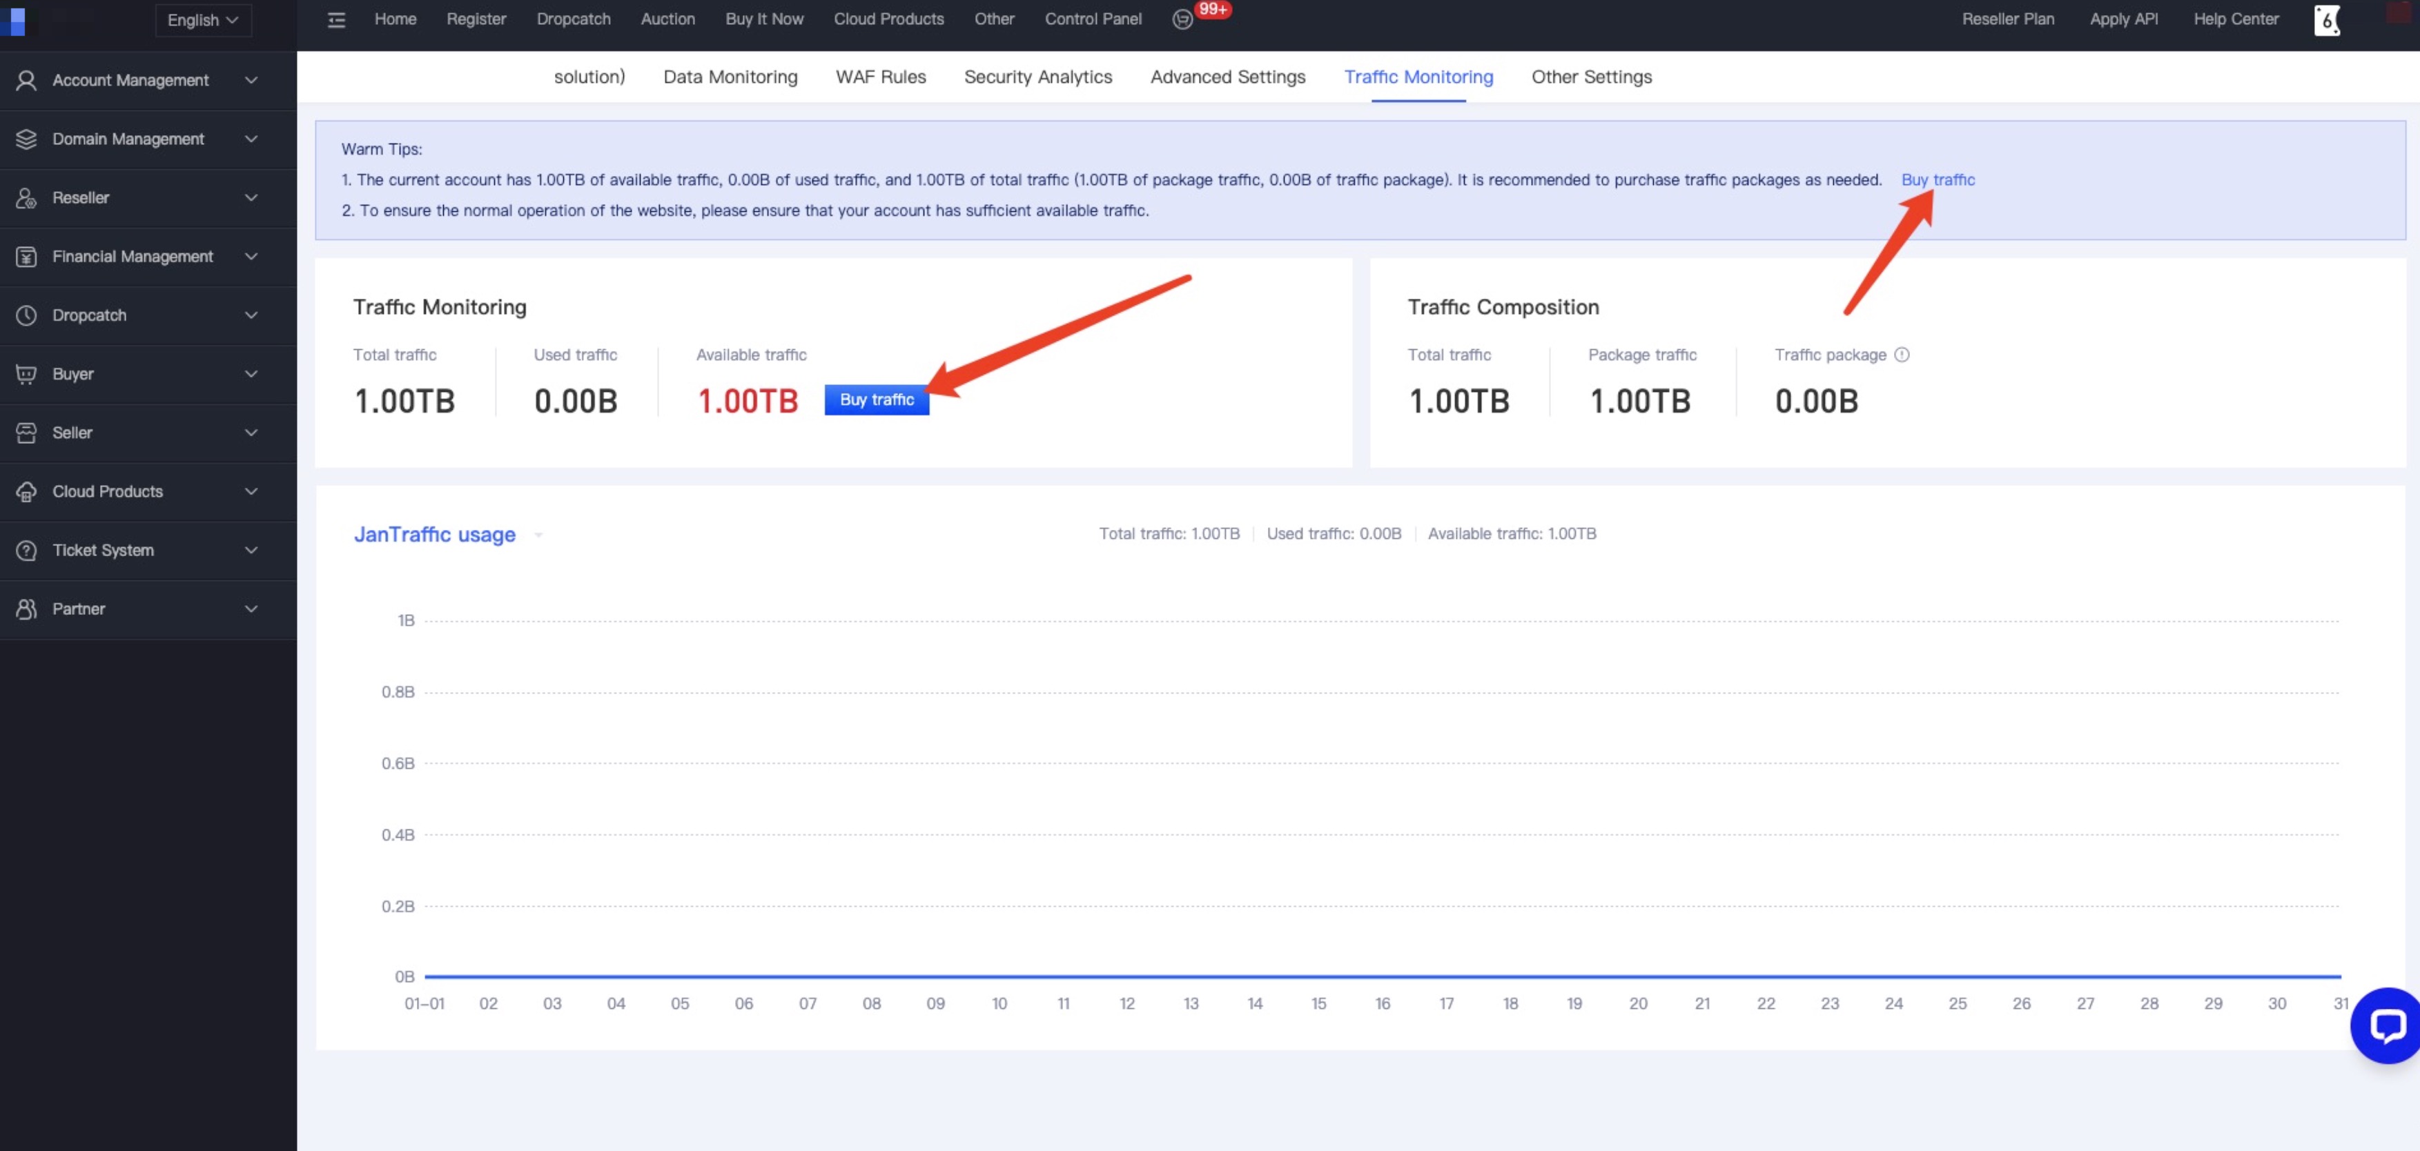The height and width of the screenshot is (1151, 2420).
Task: Open the JanTraffic usage month dropdown arrow
Action: [x=538, y=535]
